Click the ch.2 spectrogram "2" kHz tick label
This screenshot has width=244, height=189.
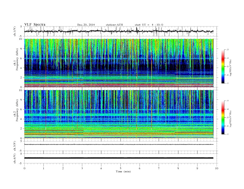click(21, 129)
